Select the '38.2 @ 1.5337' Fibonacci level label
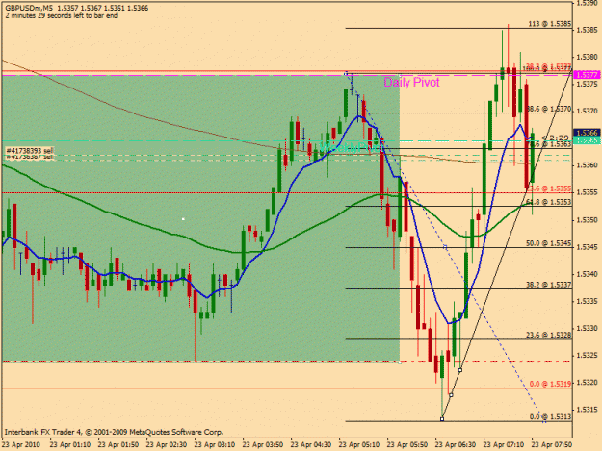 click(x=549, y=285)
